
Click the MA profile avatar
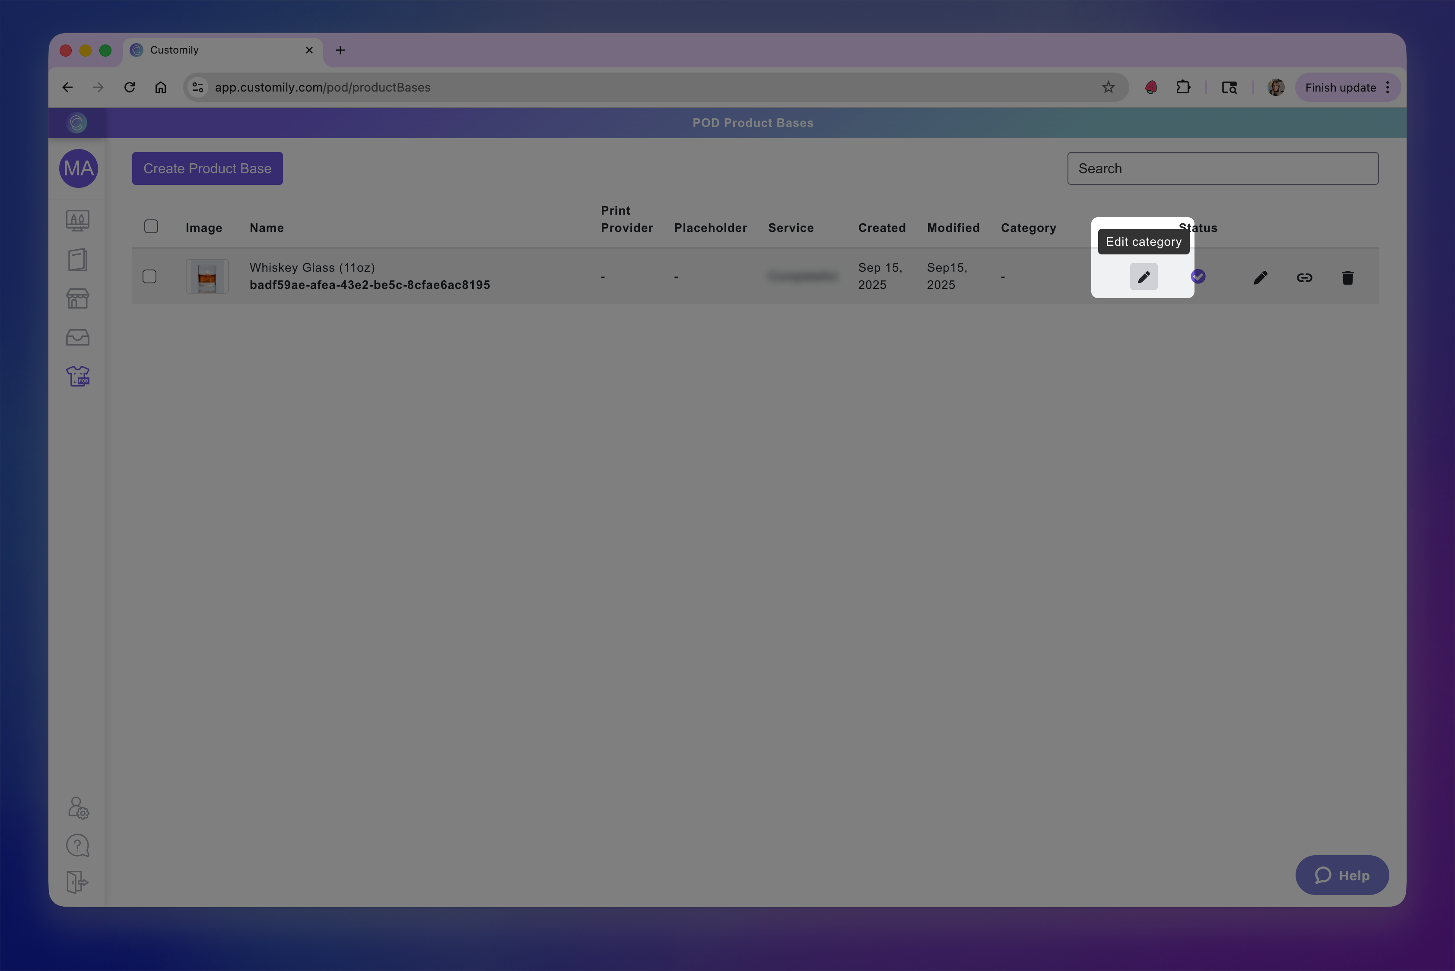point(79,168)
